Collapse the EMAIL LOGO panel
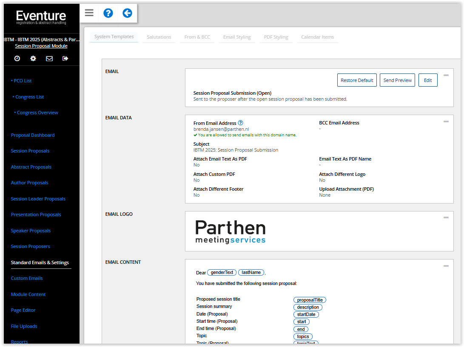 [x=446, y=217]
